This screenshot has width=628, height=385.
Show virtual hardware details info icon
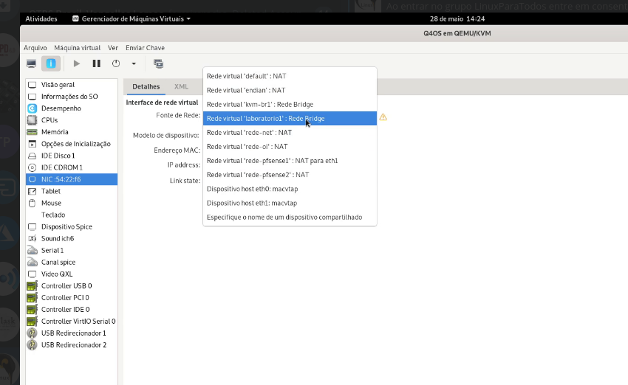(51, 63)
